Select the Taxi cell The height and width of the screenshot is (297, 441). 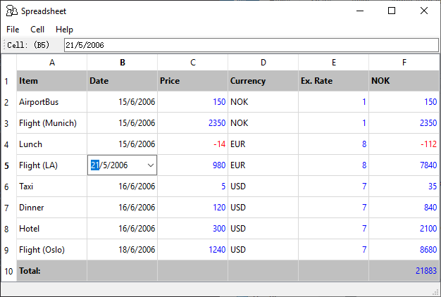[x=51, y=187]
